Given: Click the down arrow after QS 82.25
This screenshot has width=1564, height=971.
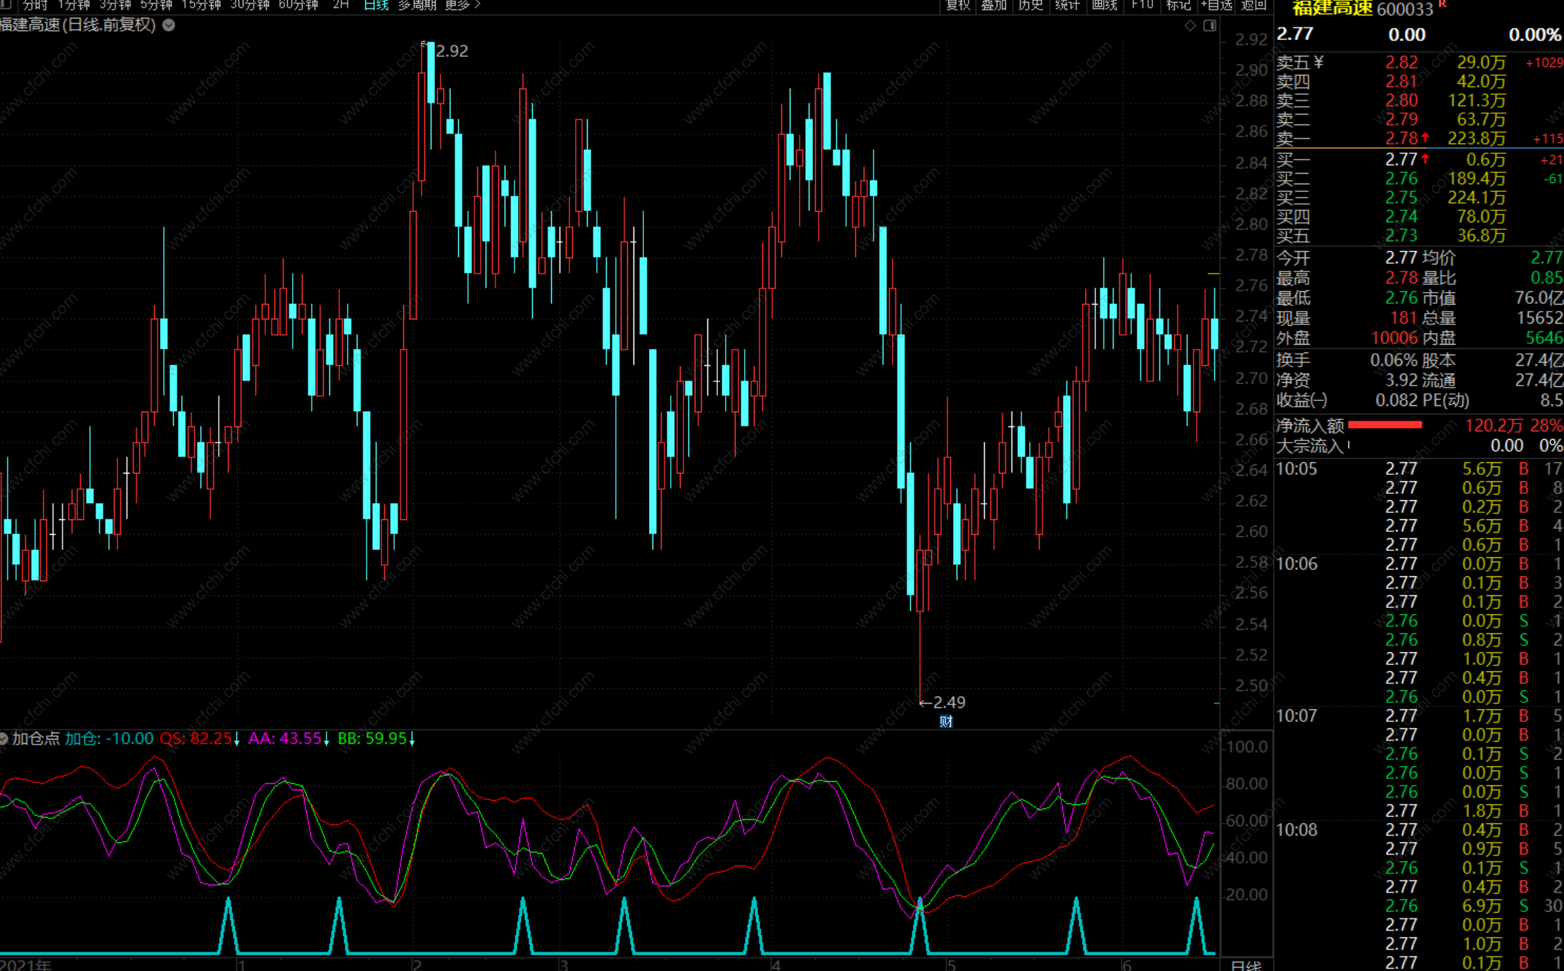Looking at the screenshot, I should (237, 739).
